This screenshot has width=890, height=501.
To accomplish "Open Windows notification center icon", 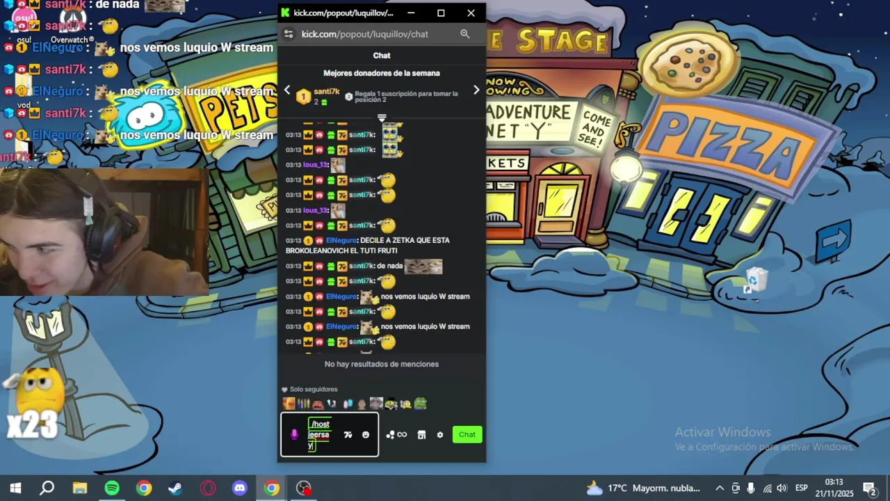I will pyautogui.click(x=869, y=488).
